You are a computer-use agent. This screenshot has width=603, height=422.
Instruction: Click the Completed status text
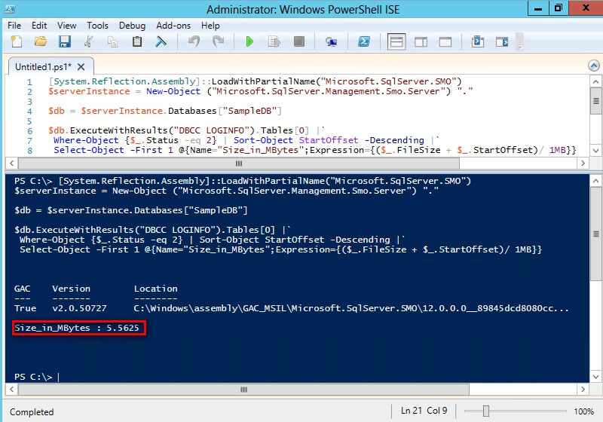tap(32, 412)
